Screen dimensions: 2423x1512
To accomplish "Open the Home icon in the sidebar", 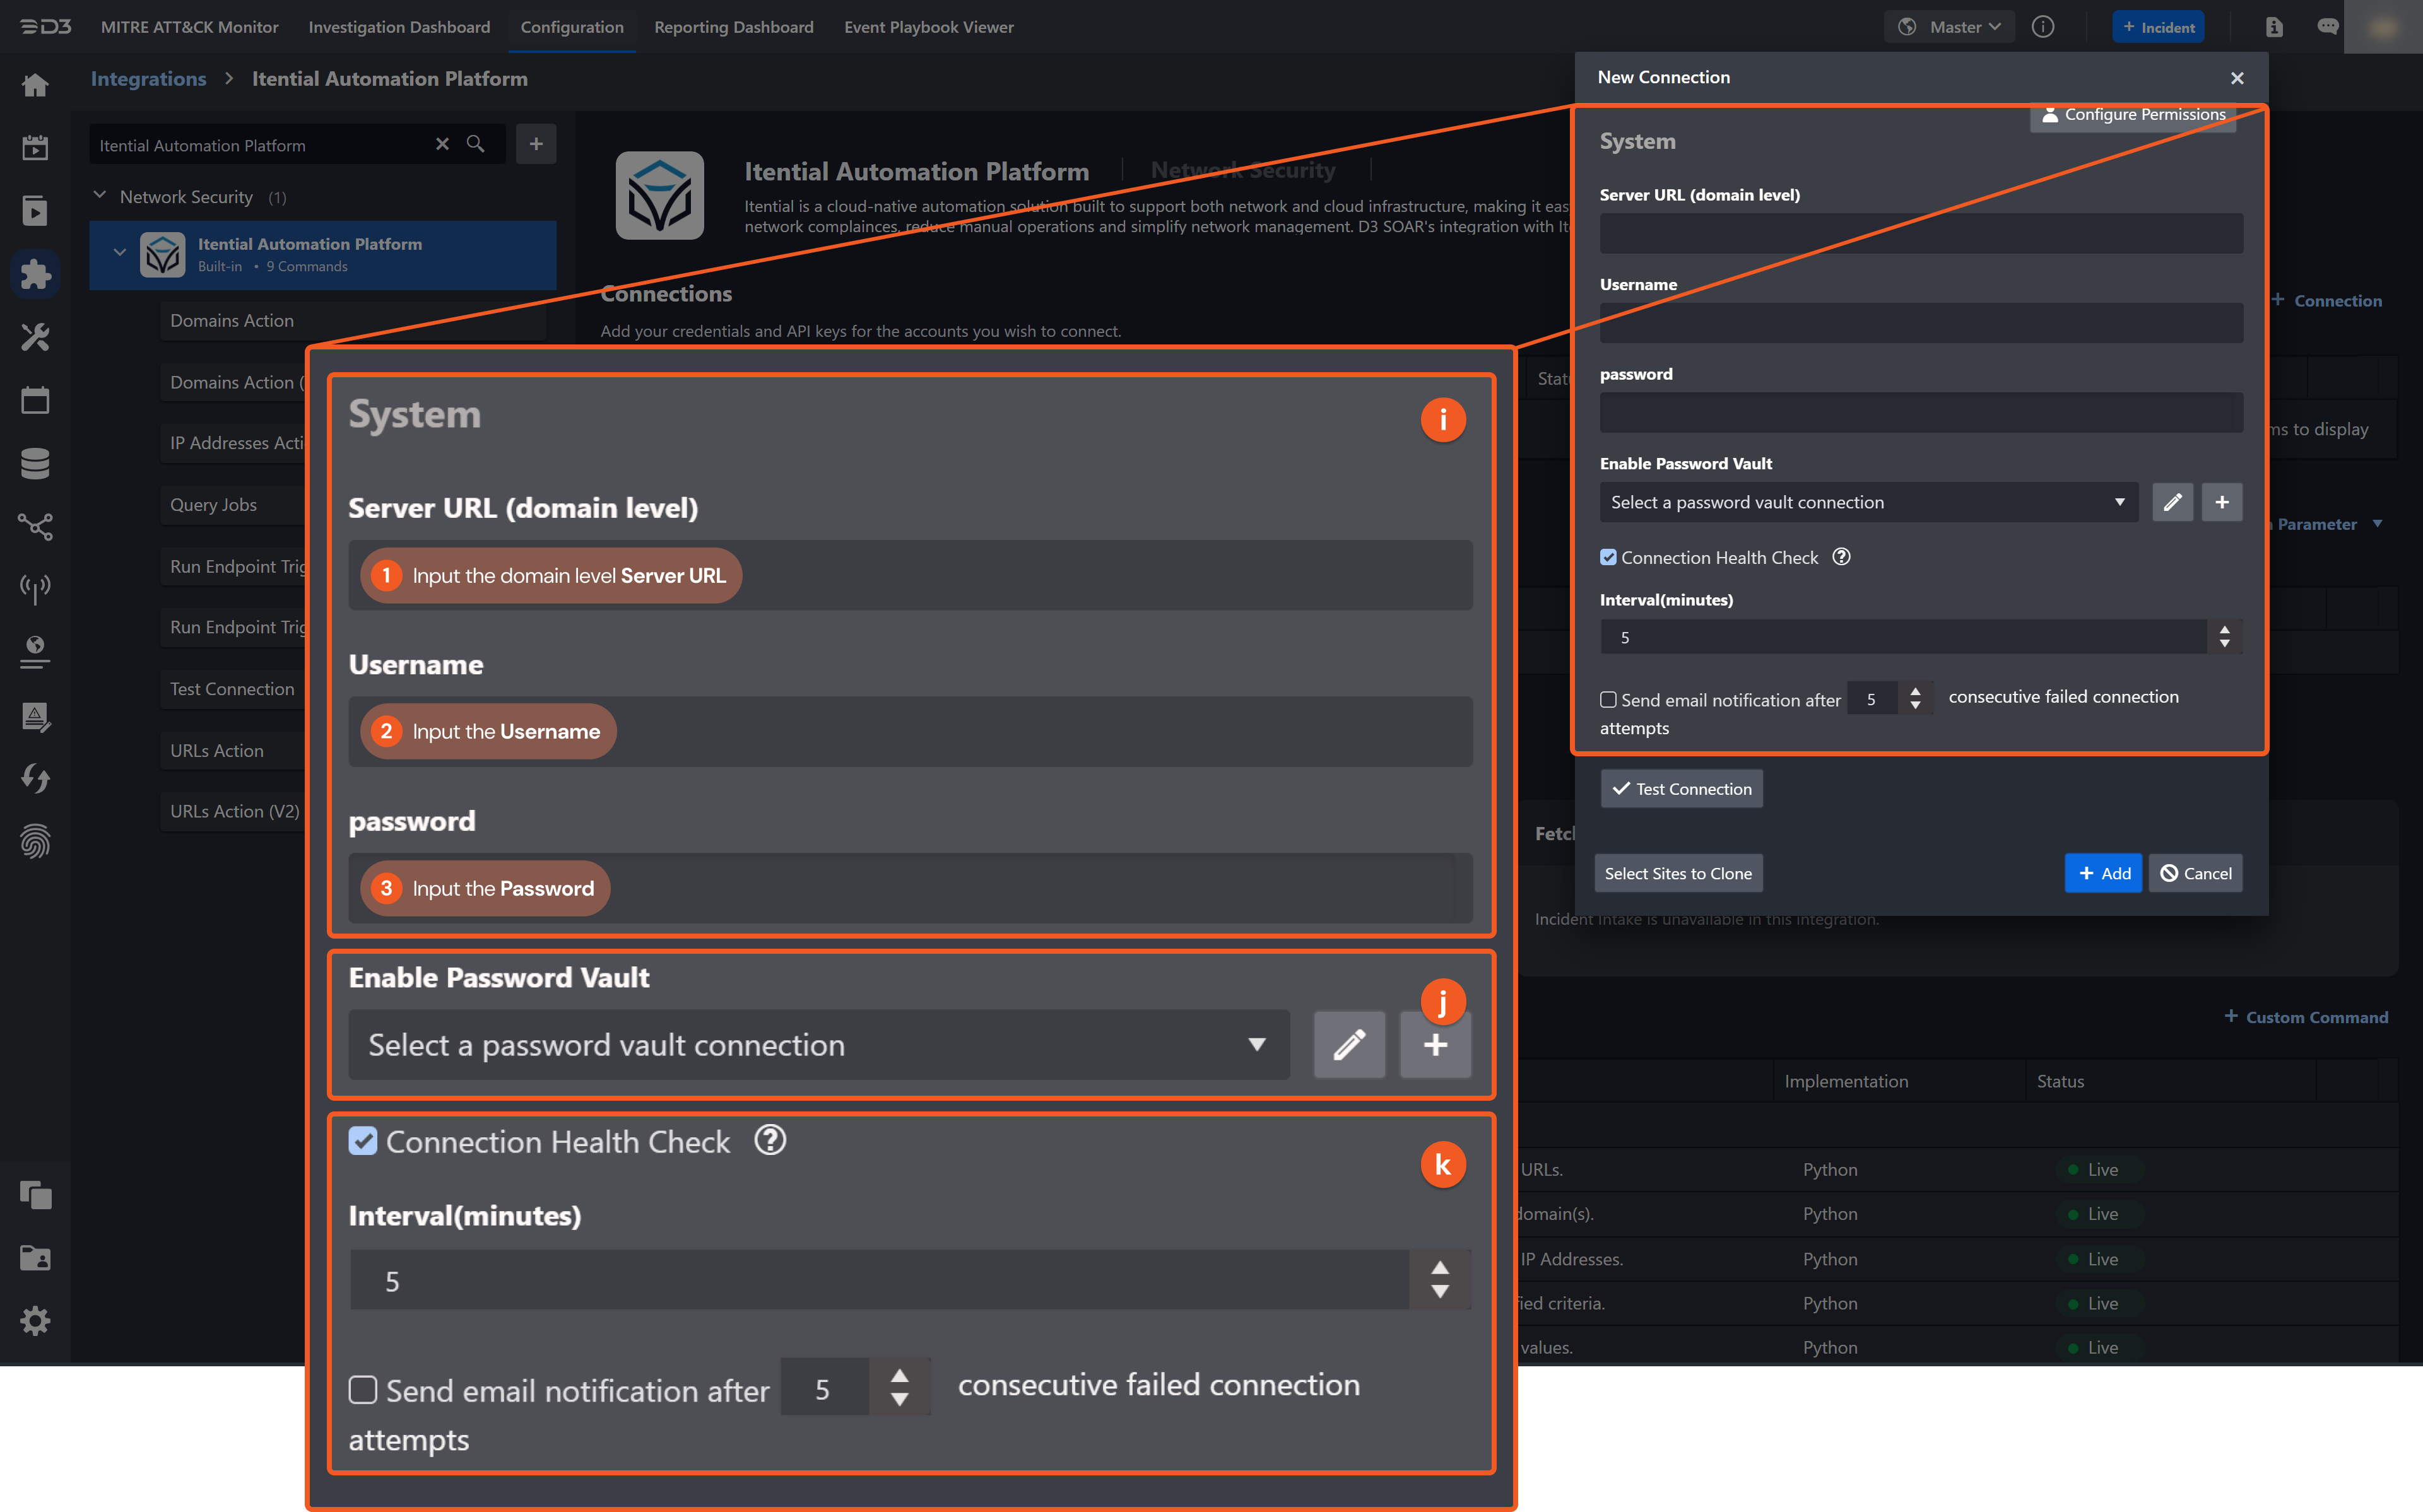I will pos(35,85).
